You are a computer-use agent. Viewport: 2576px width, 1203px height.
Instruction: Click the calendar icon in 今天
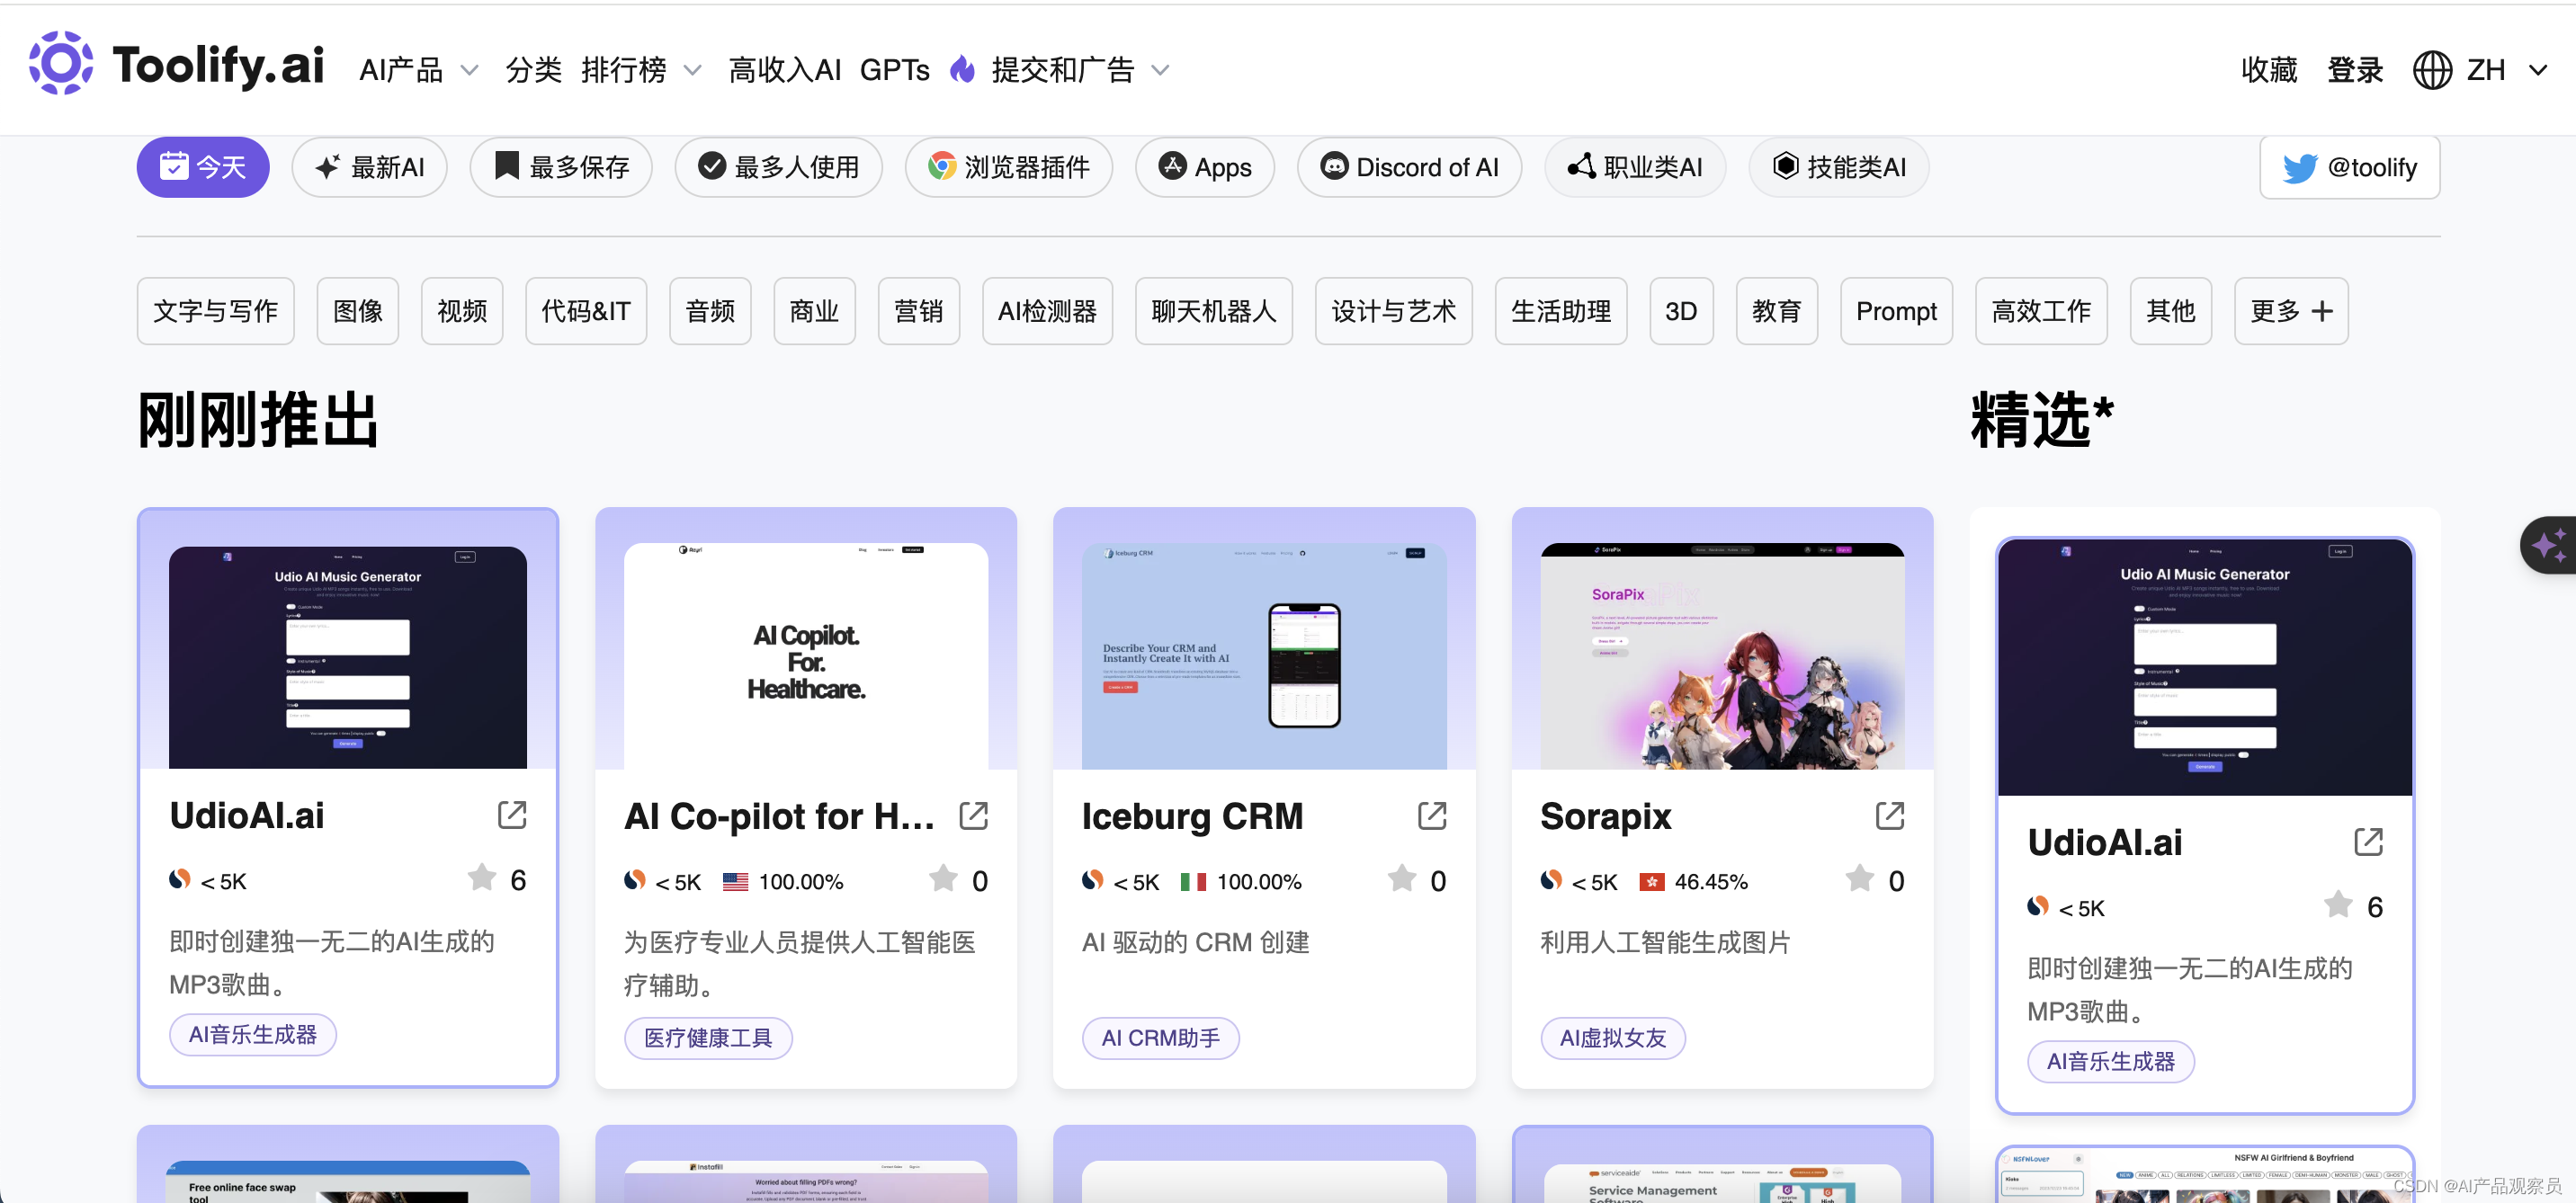click(174, 166)
